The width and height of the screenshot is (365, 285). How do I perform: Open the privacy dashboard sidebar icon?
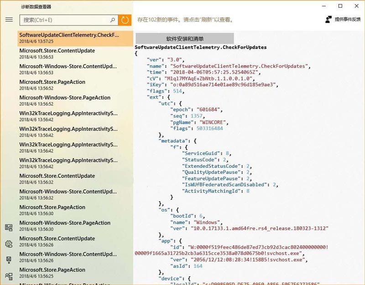click(x=9, y=228)
